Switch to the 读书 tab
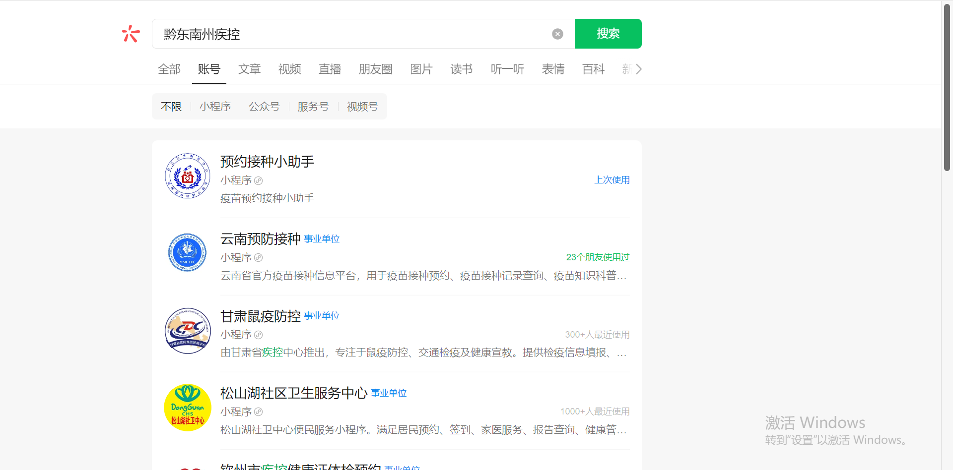 (x=462, y=69)
